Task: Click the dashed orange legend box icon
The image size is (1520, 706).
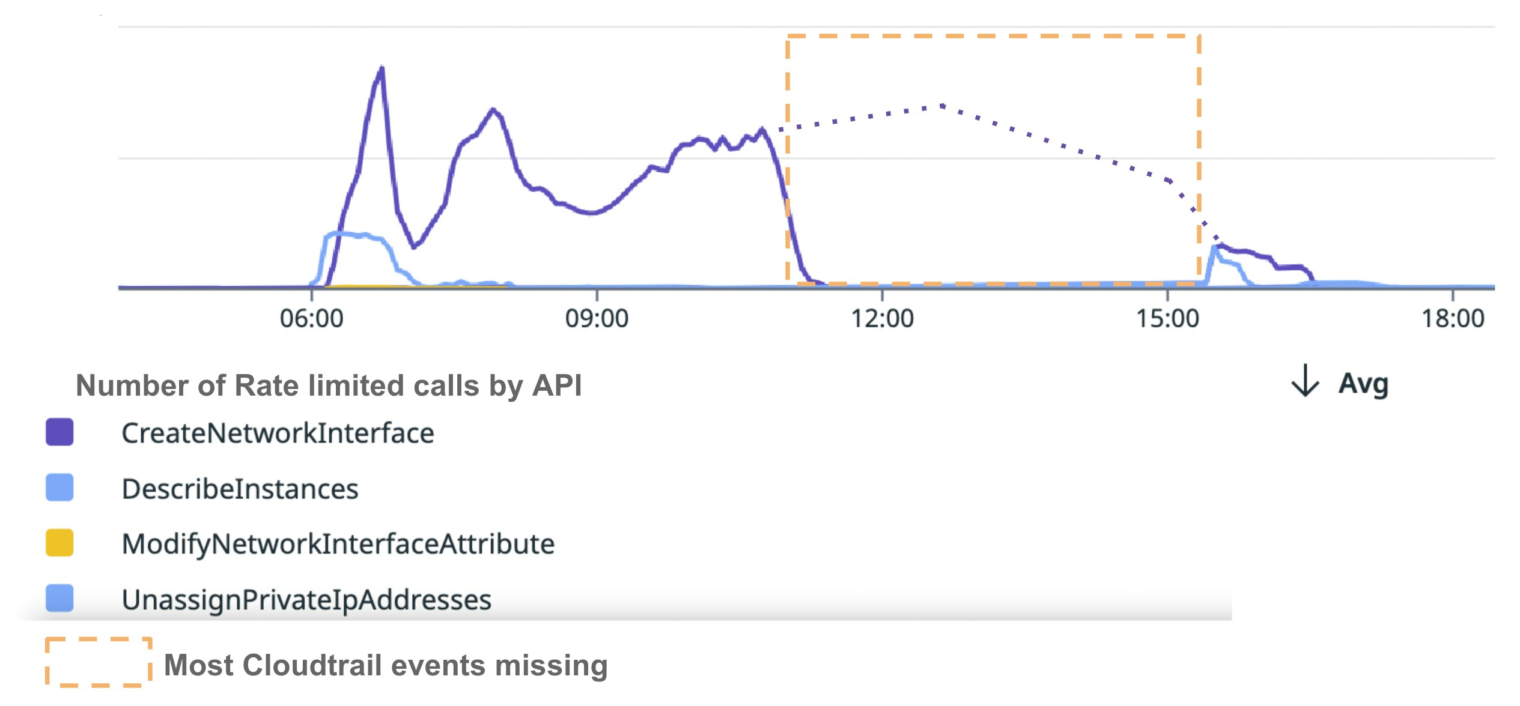Action: (99, 662)
